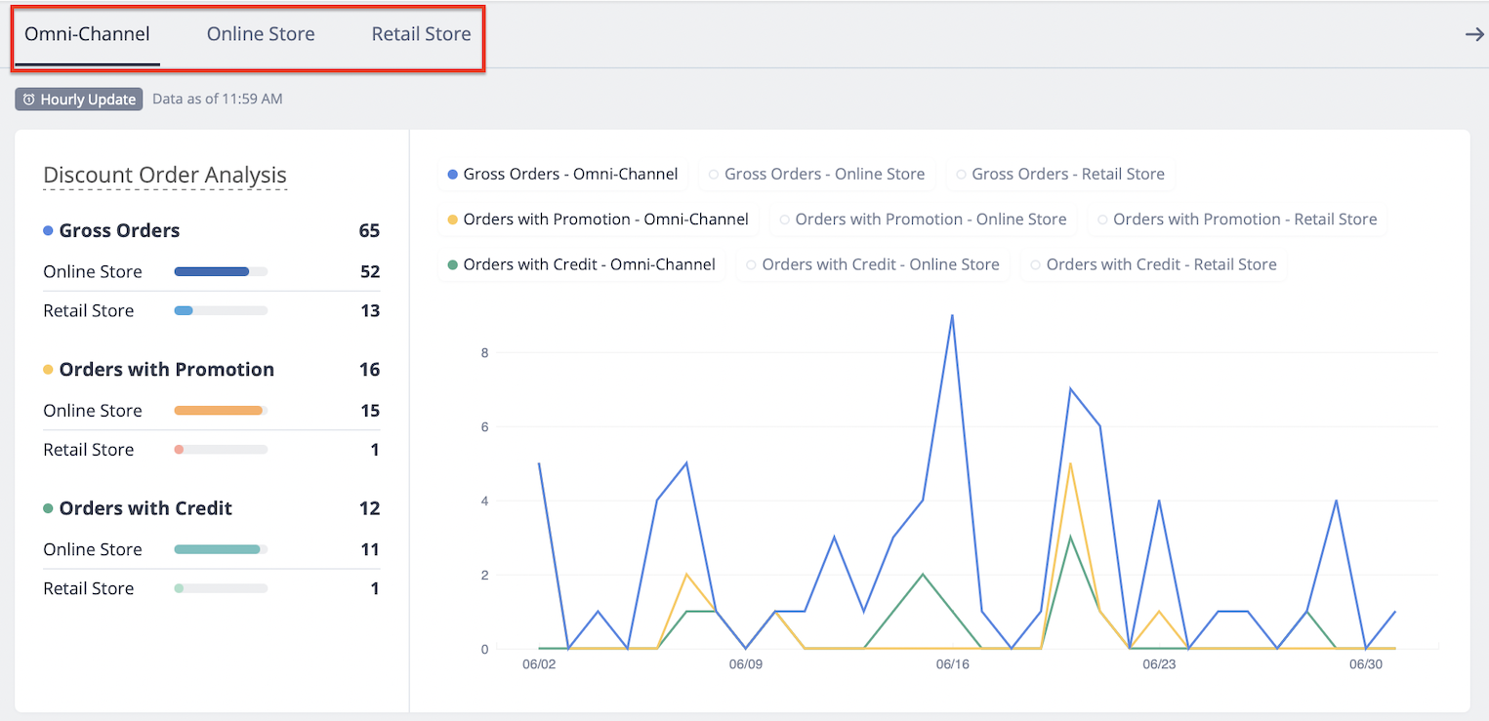Click Online Store bar under Gross Orders
The width and height of the screenshot is (1489, 721).
pyautogui.click(x=221, y=271)
